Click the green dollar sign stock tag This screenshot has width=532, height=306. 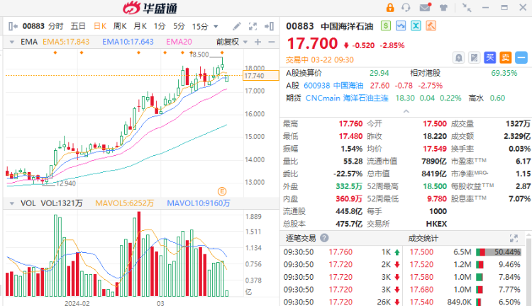(386, 25)
